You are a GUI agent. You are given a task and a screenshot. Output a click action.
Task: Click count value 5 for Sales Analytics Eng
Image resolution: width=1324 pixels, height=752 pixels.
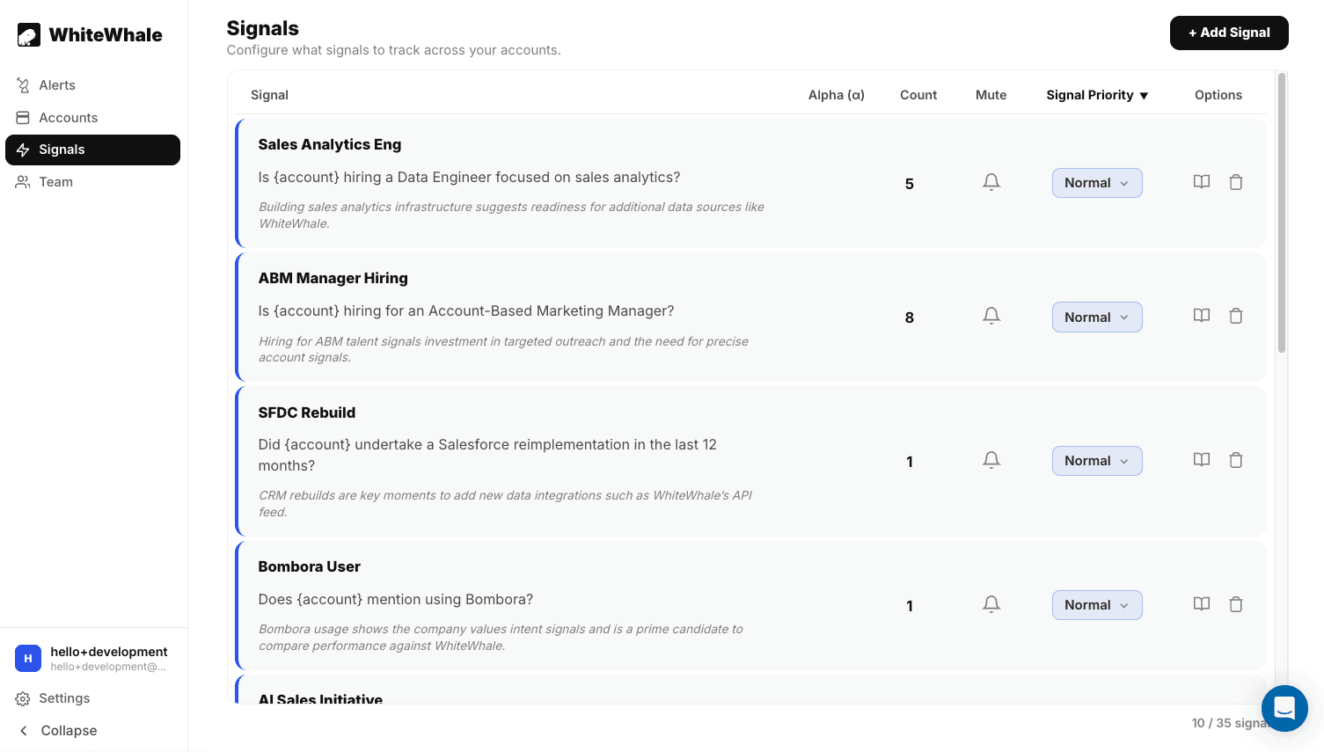[x=910, y=184]
